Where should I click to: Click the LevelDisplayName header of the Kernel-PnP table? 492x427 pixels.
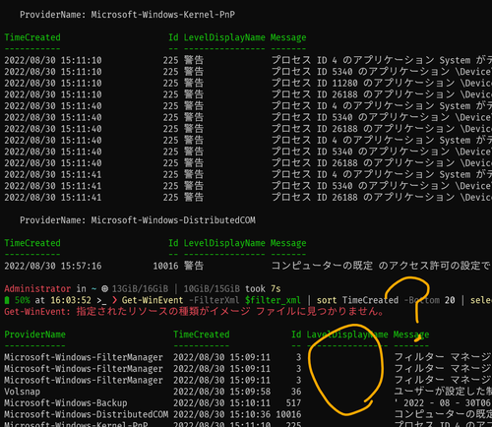[224, 37]
